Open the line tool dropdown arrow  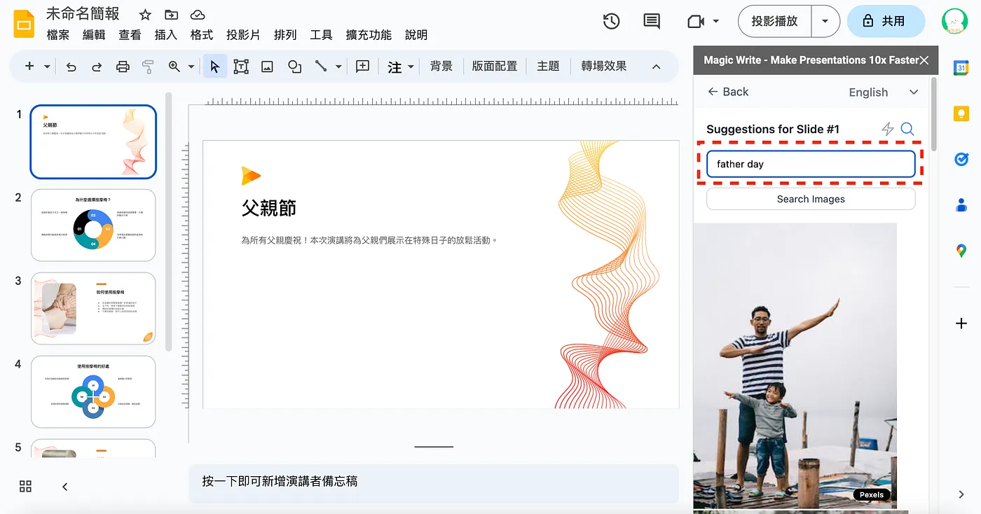(x=338, y=67)
